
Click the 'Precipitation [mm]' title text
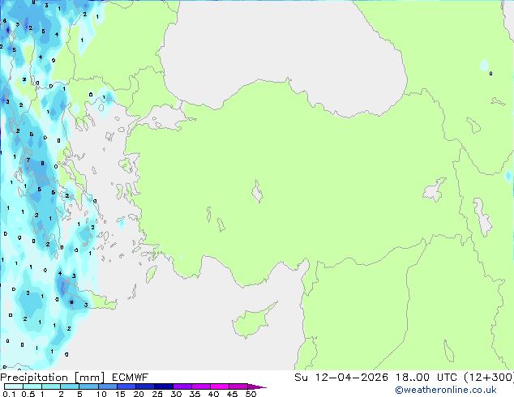(x=53, y=378)
